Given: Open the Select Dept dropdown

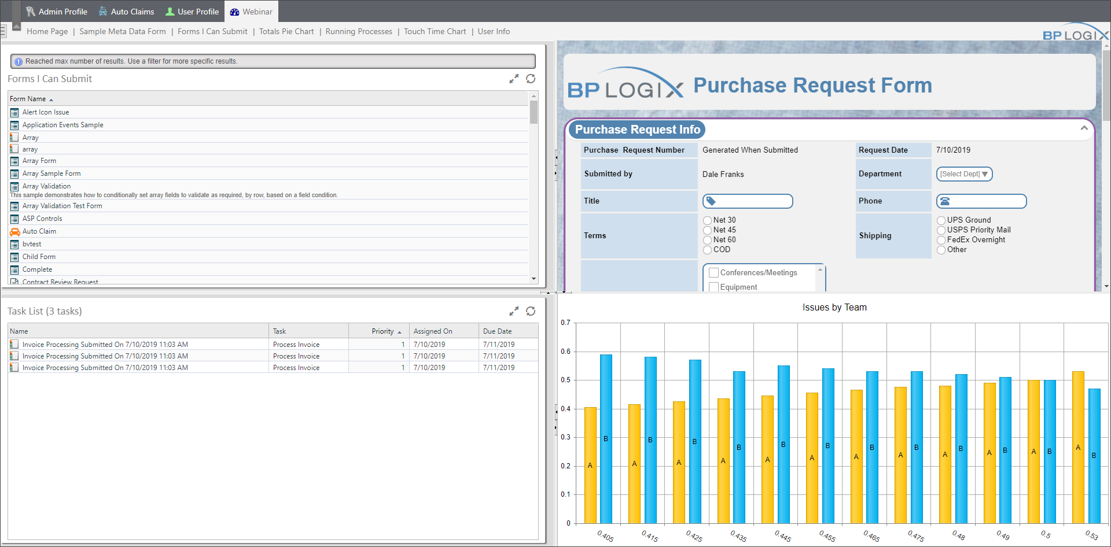Looking at the screenshot, I should click(964, 174).
